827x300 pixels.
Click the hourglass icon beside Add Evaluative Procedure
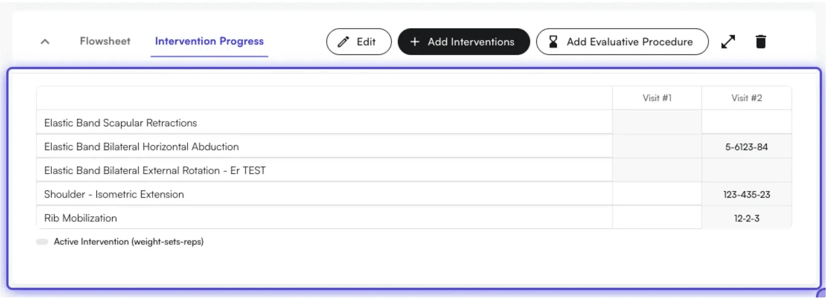(553, 41)
